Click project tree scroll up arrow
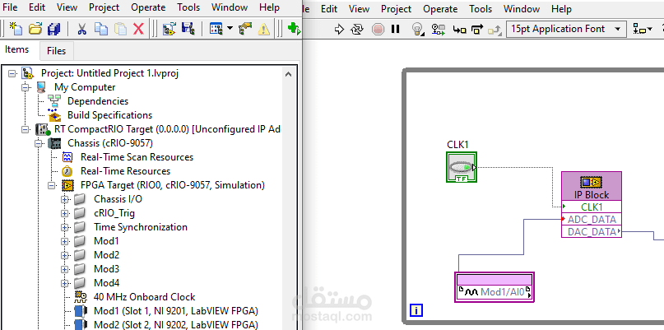664x330 pixels. (x=288, y=74)
